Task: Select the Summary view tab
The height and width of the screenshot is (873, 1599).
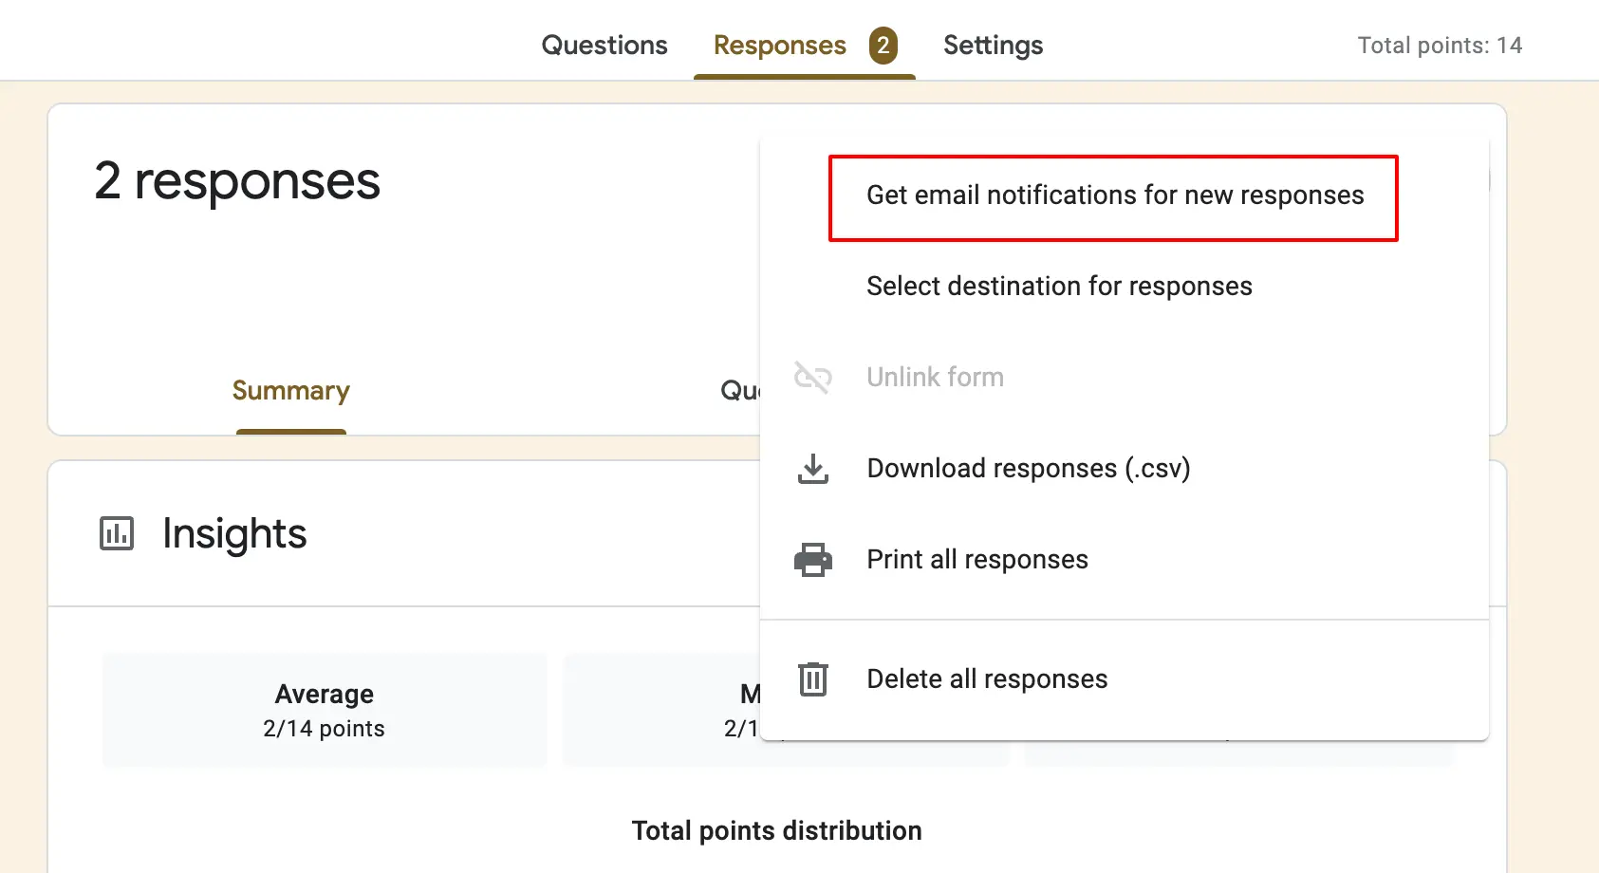Action: [290, 390]
